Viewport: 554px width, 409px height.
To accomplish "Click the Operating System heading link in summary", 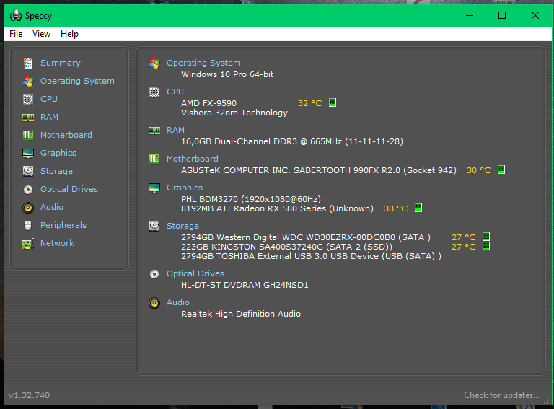I will [203, 63].
